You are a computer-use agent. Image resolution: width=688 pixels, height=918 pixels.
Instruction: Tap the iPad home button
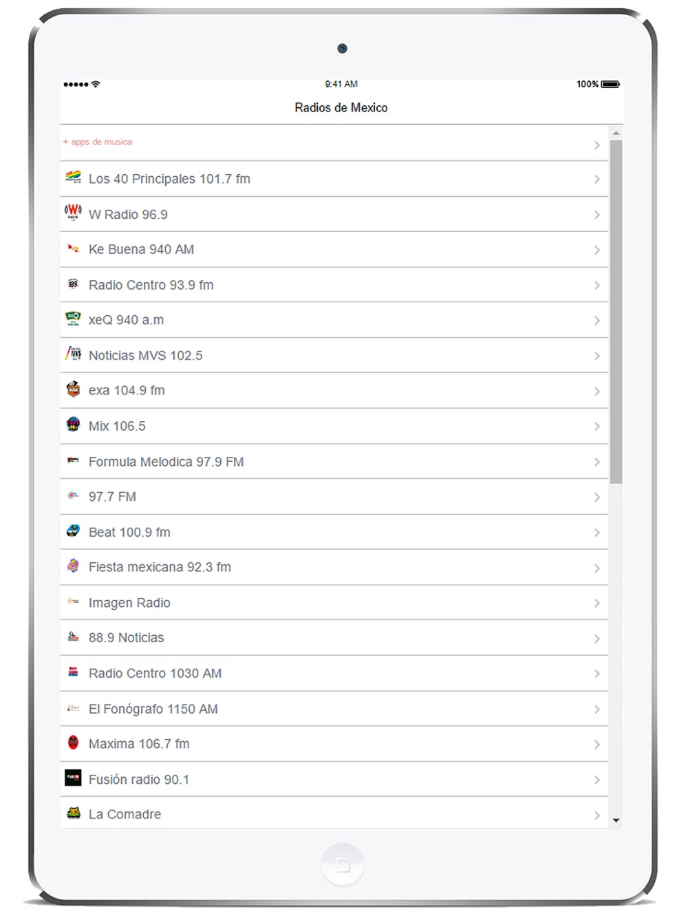coord(343,865)
